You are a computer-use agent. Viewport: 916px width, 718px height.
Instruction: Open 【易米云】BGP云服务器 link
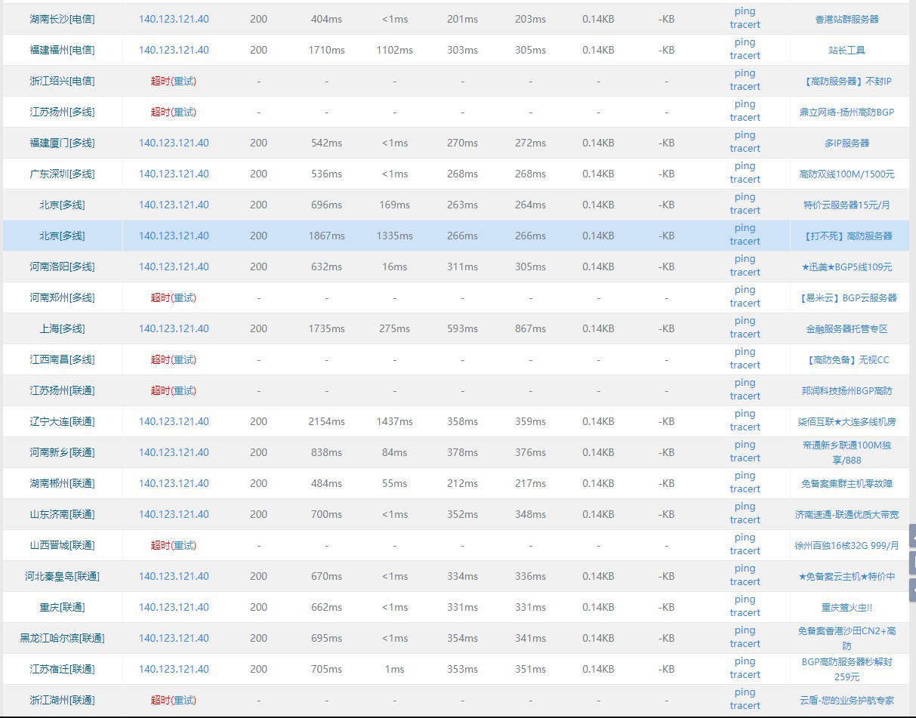point(847,297)
